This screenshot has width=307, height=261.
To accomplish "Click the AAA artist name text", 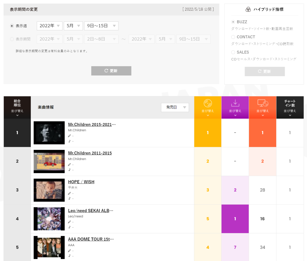I will click(71, 245).
